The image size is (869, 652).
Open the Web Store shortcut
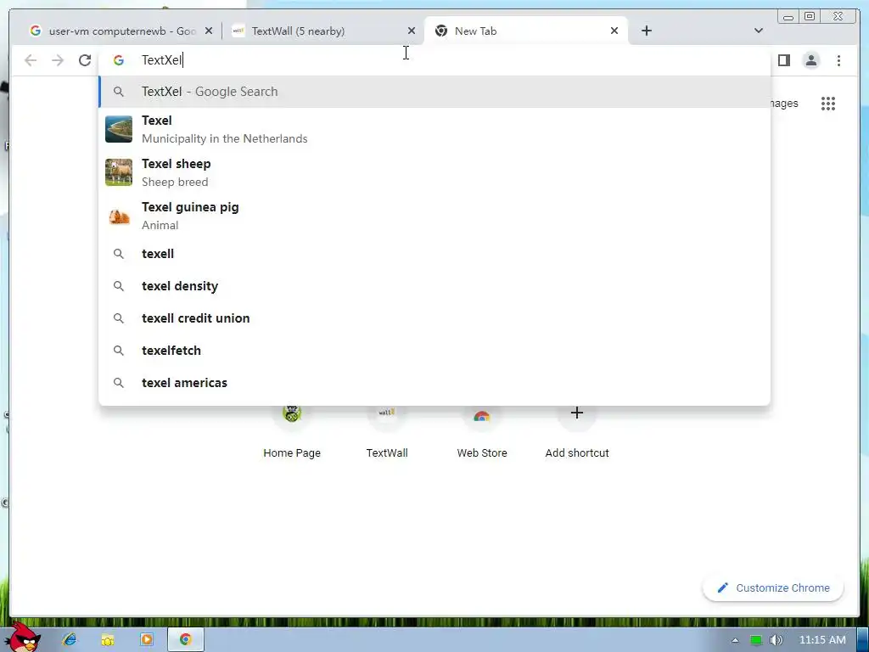[x=482, y=432]
